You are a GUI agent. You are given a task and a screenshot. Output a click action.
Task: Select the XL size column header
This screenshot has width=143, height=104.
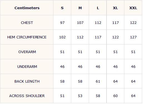pos(115,8)
